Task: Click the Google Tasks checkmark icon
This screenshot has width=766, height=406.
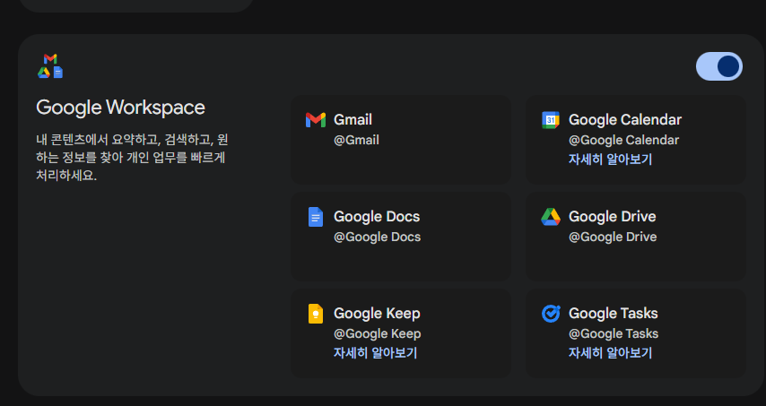Action: click(x=551, y=314)
